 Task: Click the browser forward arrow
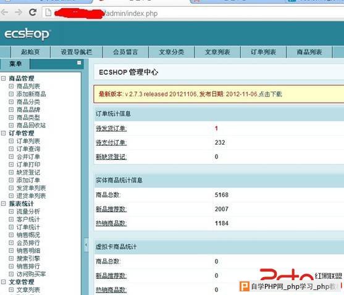click(19, 12)
